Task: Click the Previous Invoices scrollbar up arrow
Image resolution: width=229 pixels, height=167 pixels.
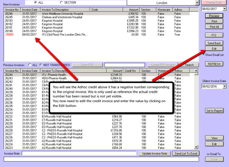Action: coord(196,71)
